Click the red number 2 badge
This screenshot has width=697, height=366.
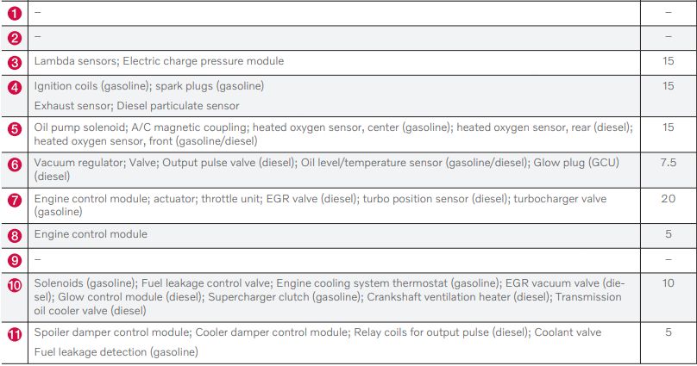[14, 38]
